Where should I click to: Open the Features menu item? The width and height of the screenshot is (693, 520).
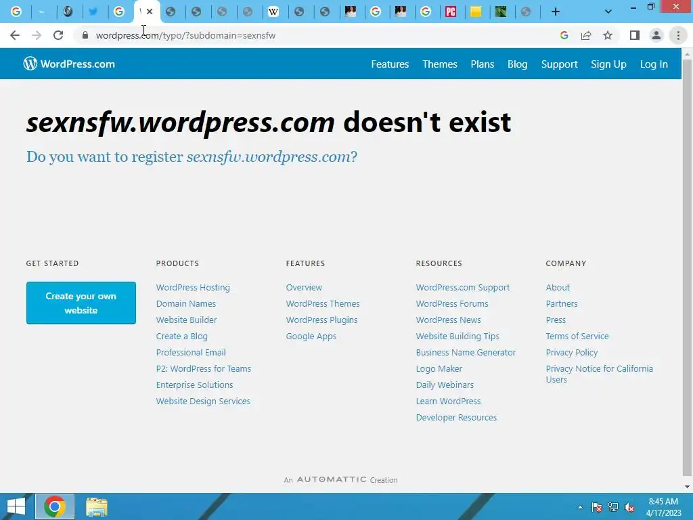(390, 64)
